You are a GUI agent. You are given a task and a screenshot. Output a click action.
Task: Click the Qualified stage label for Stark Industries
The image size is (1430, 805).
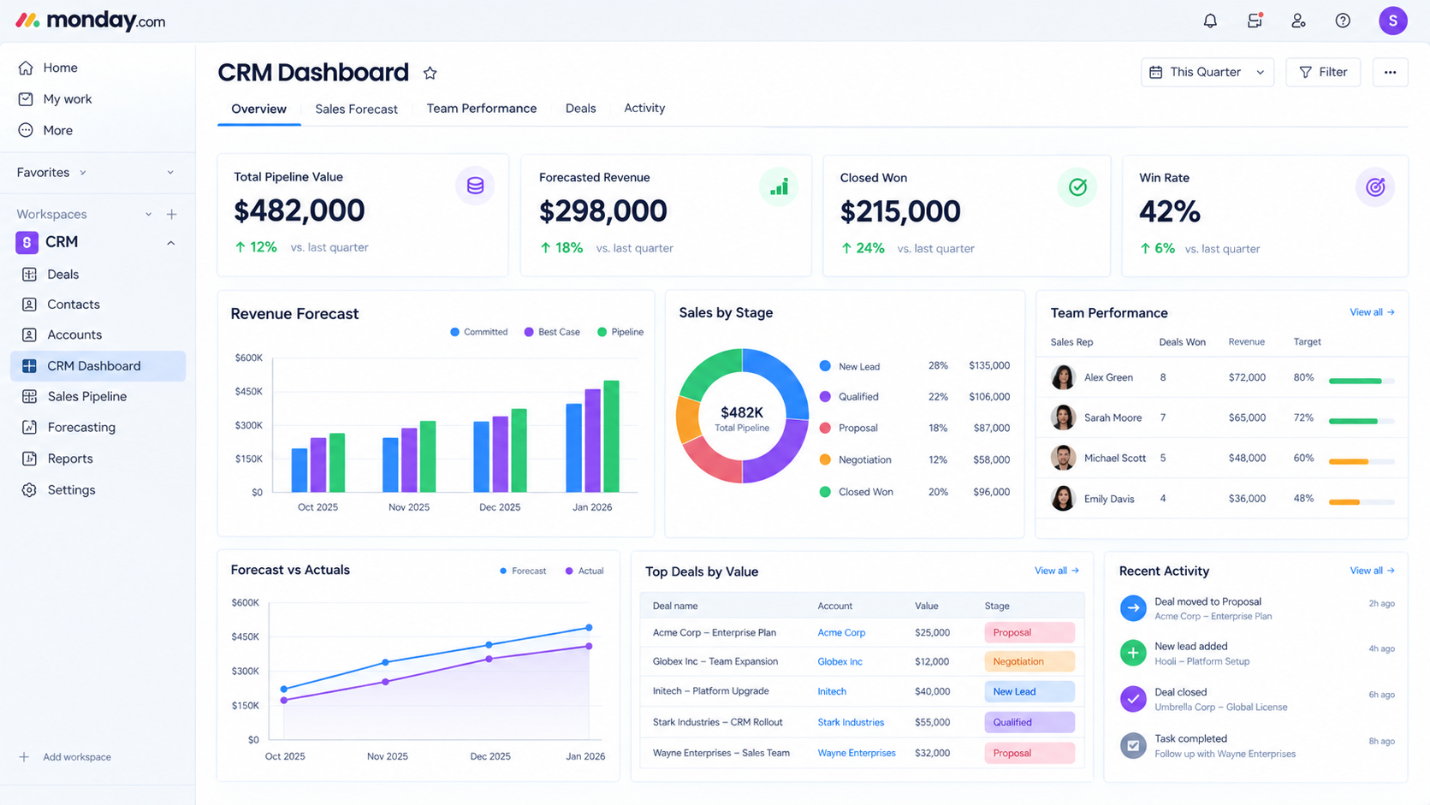tap(1029, 722)
